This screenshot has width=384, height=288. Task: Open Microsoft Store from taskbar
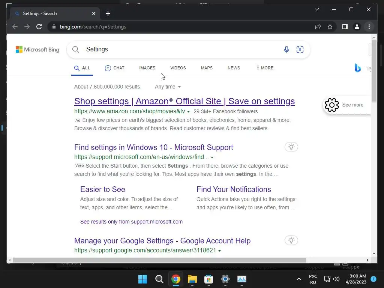pos(208,279)
